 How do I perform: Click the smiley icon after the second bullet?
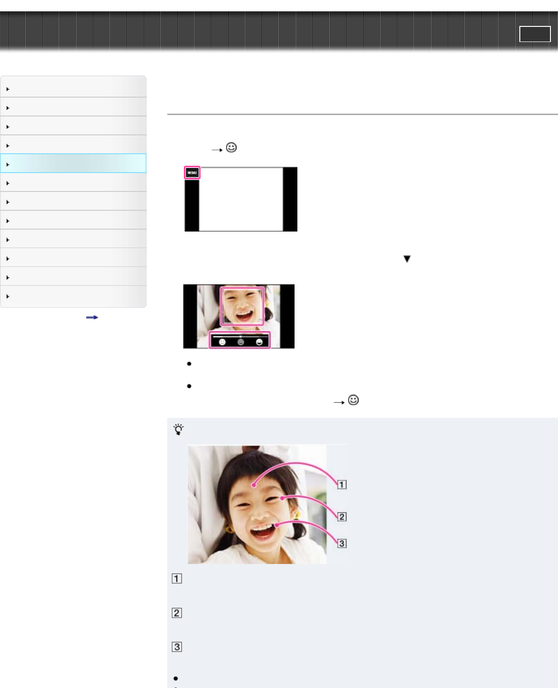pos(353,400)
